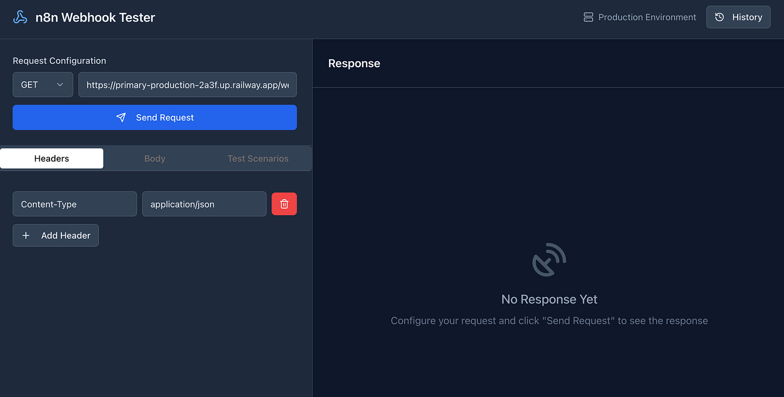Edit the Content-Type header name field
Image resolution: width=784 pixels, height=397 pixels.
point(75,204)
